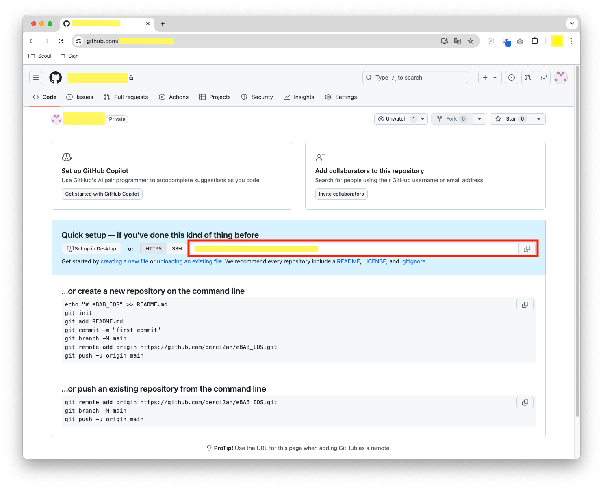The width and height of the screenshot is (603, 489).
Task: Click the translate page icon in the address bar
Action: (458, 41)
